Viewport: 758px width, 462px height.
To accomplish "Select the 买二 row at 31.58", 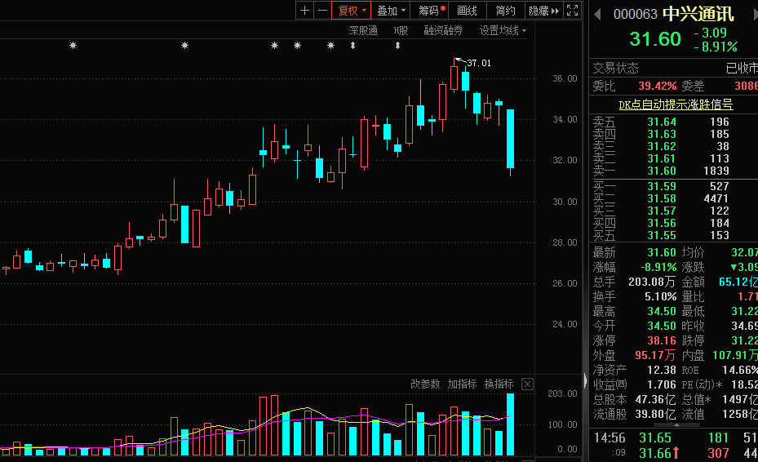I will (x=675, y=199).
